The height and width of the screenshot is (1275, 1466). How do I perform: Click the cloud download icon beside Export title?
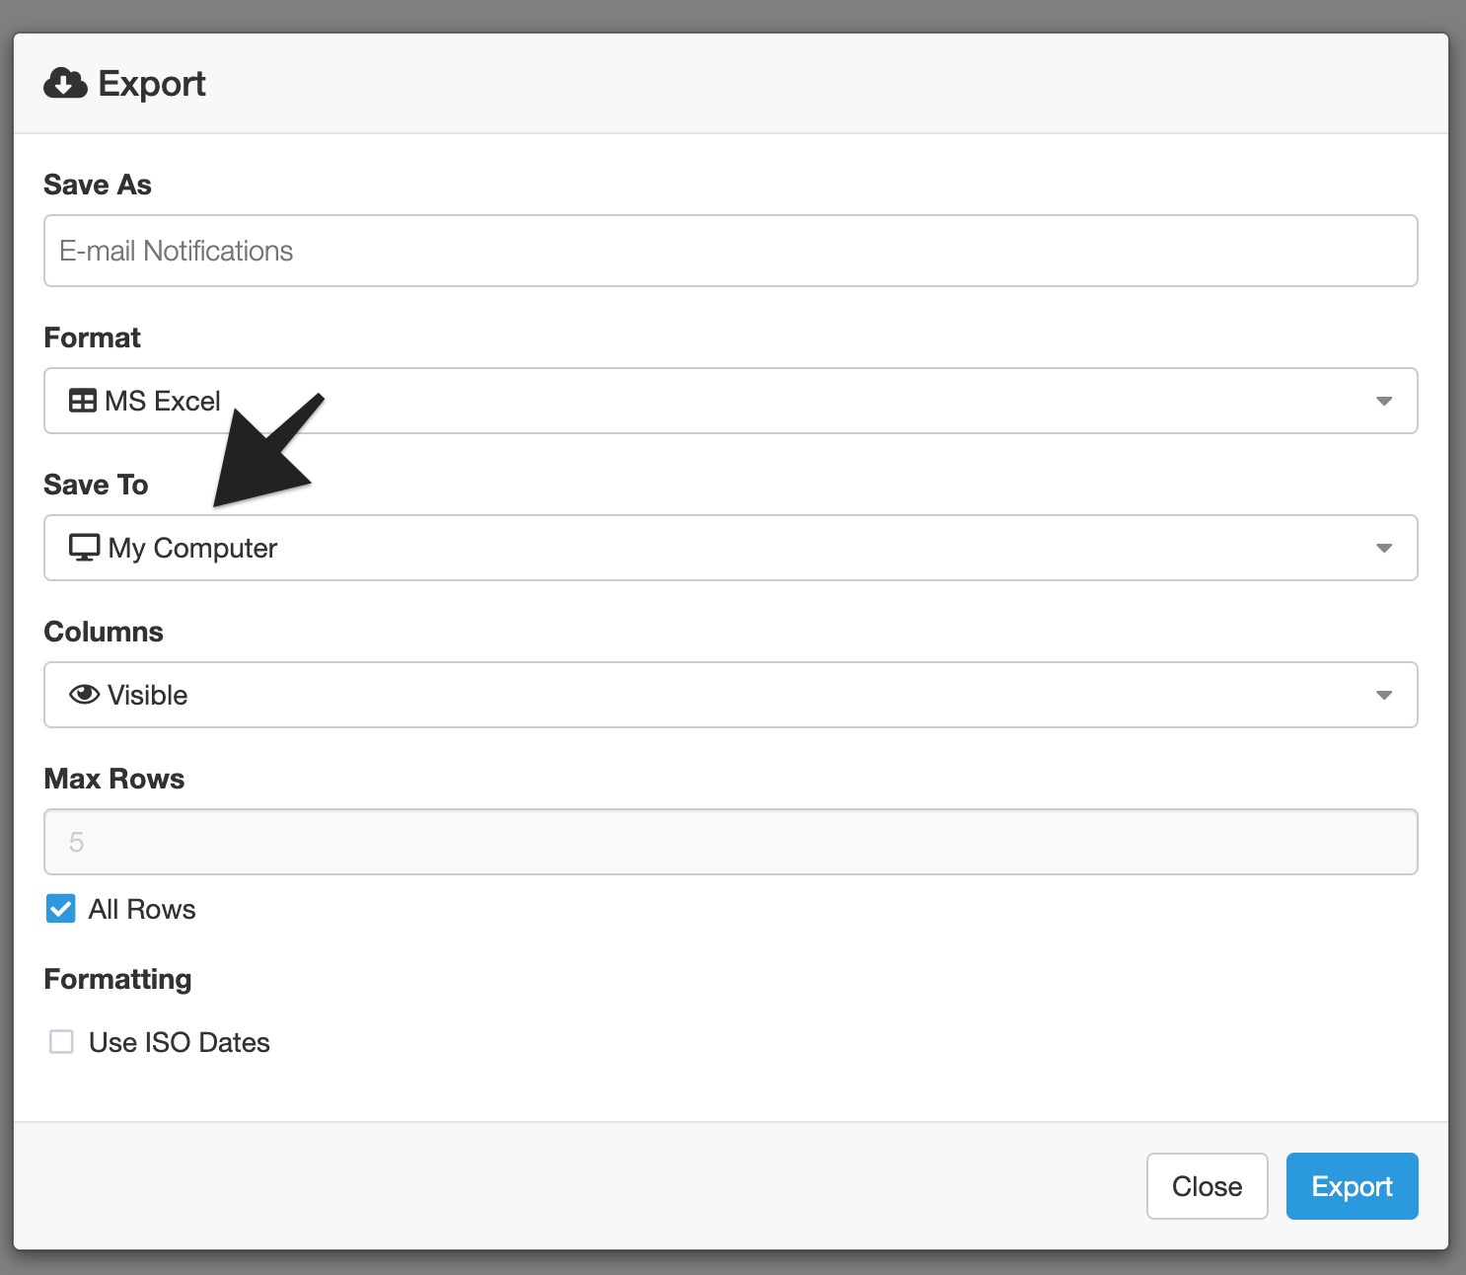(x=65, y=84)
